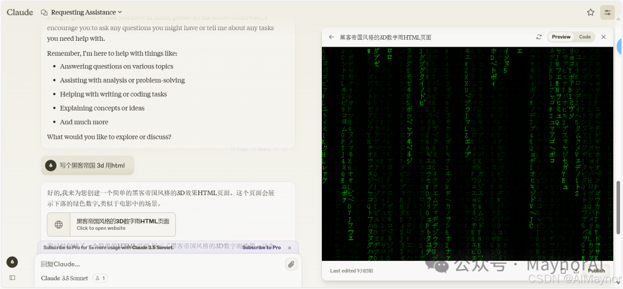Attach a file with the paperclip button

291,264
